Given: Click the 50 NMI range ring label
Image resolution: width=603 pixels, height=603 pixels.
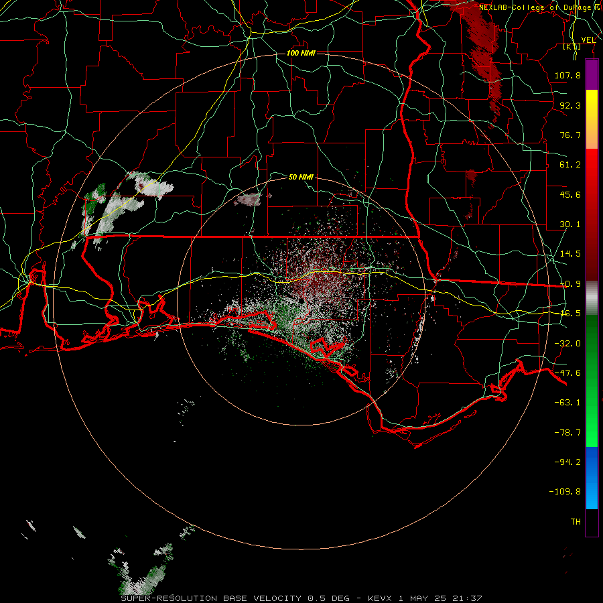Looking at the screenshot, I should 301,177.
